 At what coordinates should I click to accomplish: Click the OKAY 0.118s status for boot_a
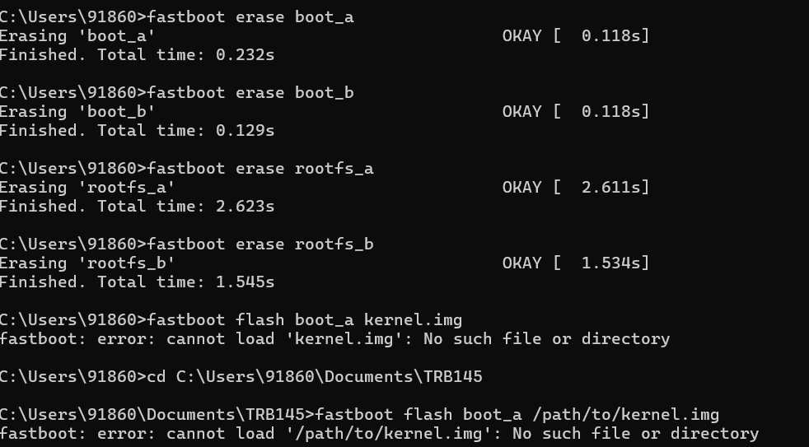(576, 36)
